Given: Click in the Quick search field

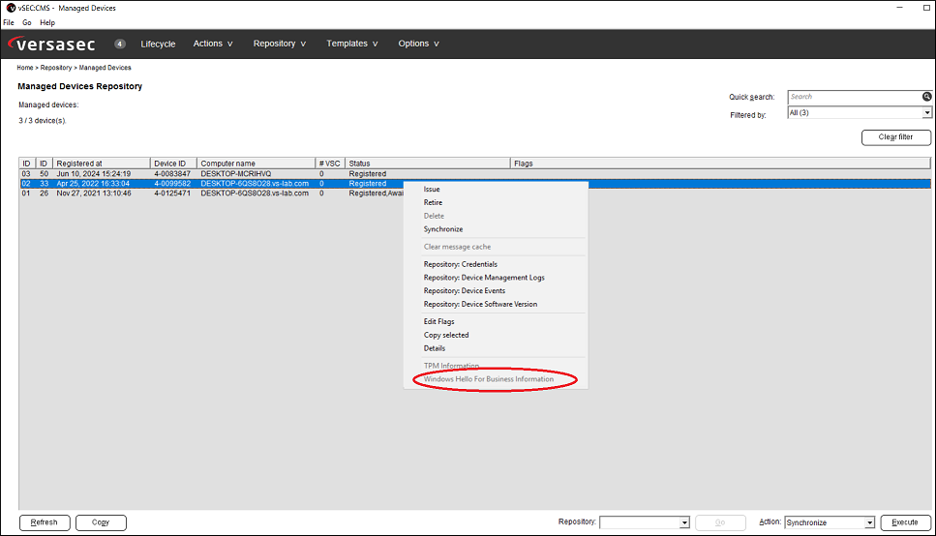Looking at the screenshot, I should point(855,97).
